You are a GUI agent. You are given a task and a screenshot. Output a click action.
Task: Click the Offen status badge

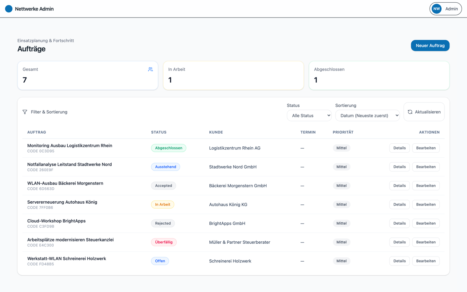pyautogui.click(x=160, y=261)
